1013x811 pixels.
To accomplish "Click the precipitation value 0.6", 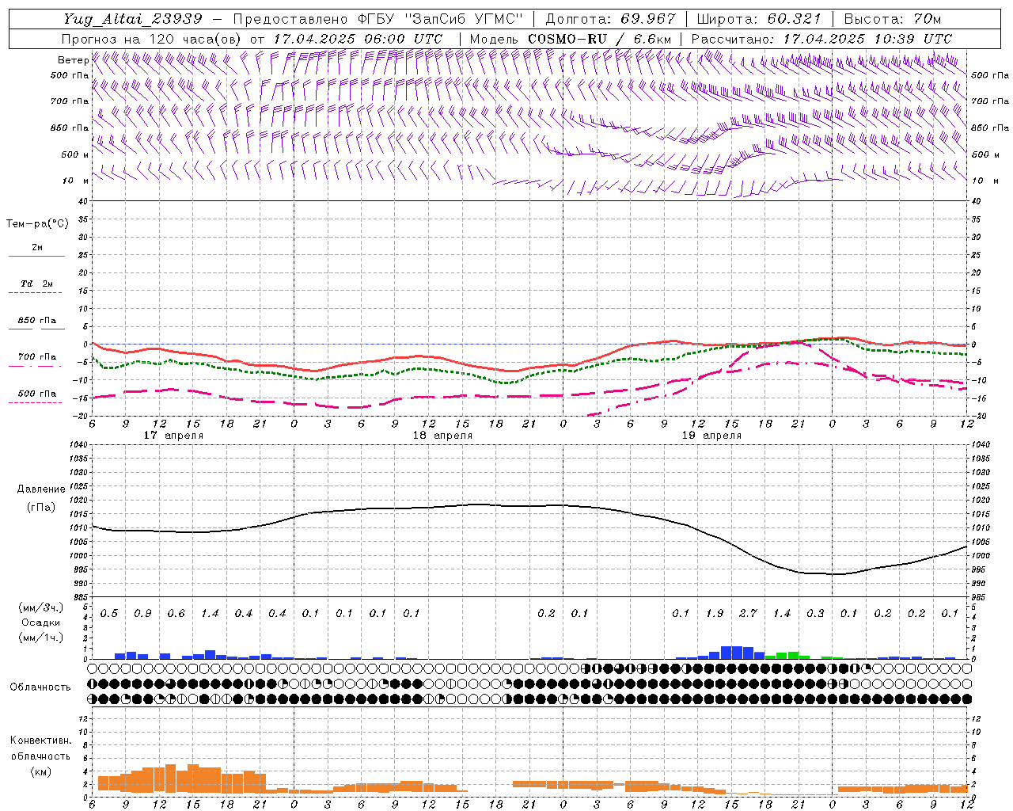I will (x=176, y=614).
